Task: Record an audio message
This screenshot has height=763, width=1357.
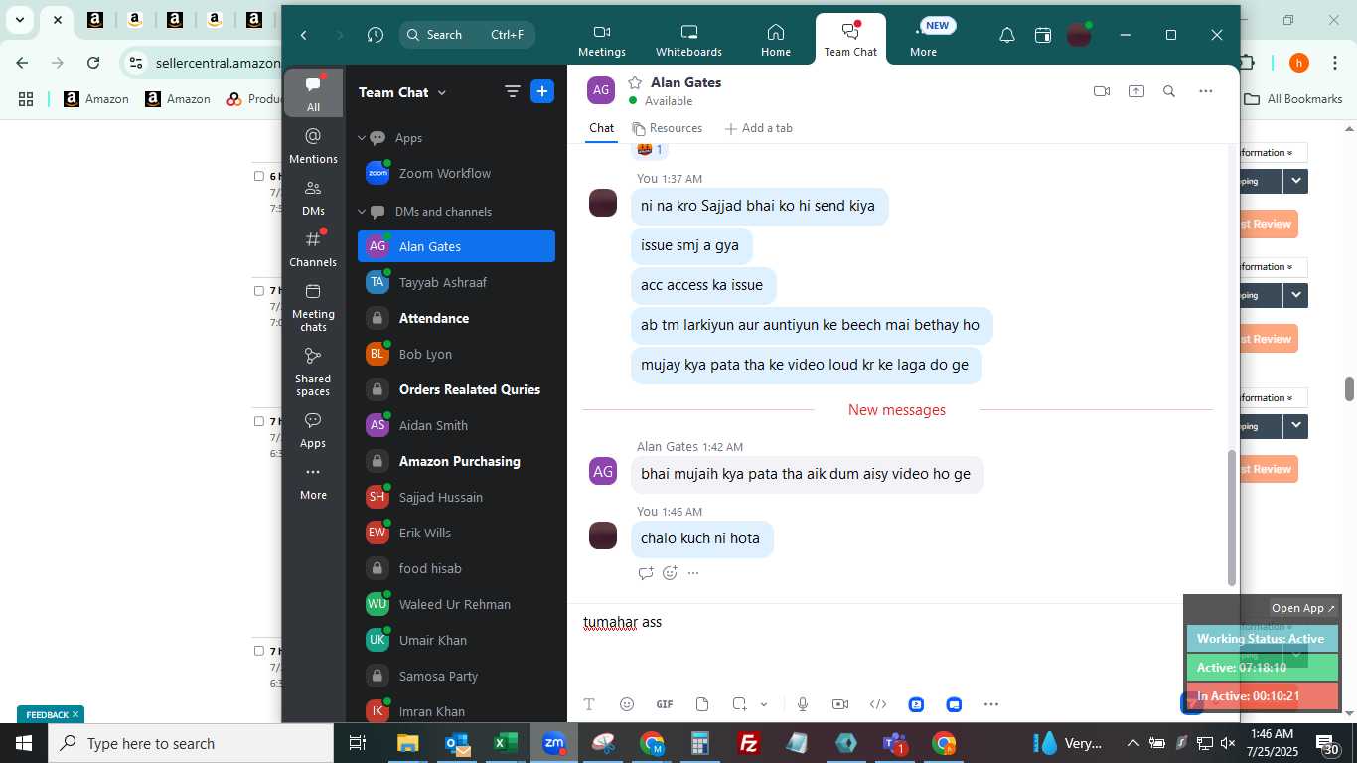Action: click(x=803, y=704)
